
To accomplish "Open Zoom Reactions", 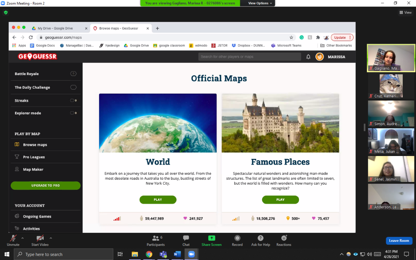I will (x=284, y=240).
